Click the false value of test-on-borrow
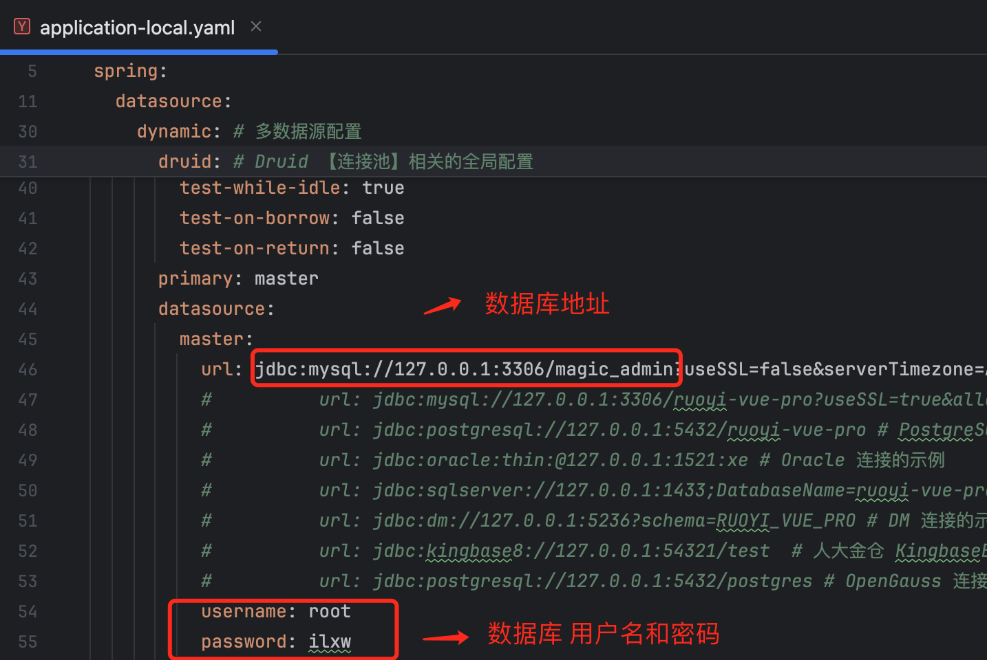987x660 pixels. coord(377,217)
